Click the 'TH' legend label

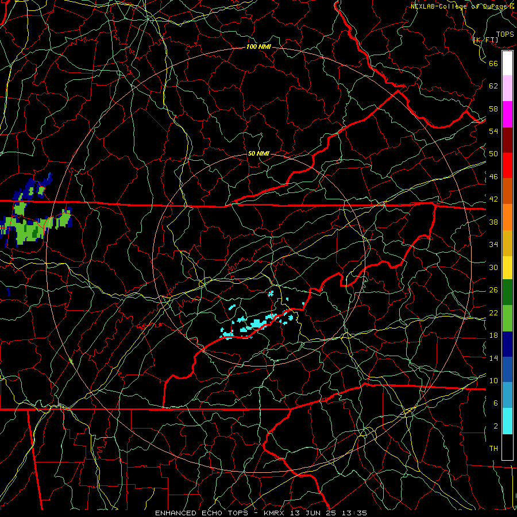(493, 449)
